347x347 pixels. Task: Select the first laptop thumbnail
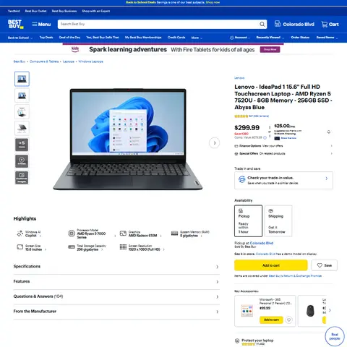pyautogui.click(x=22, y=79)
